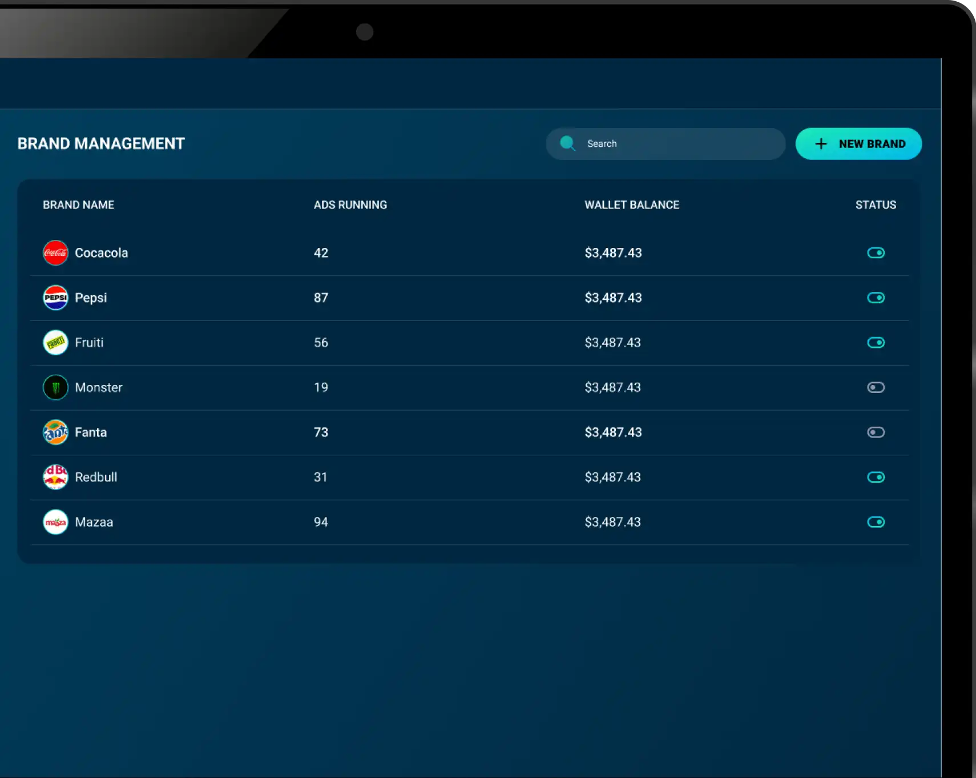The width and height of the screenshot is (976, 778).
Task: Turn off Pepsi status switch
Action: 876,298
